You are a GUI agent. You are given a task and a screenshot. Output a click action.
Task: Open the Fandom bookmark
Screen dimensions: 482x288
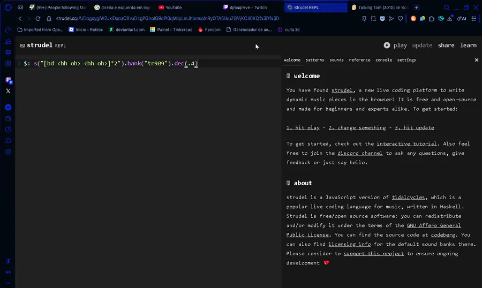(209, 29)
